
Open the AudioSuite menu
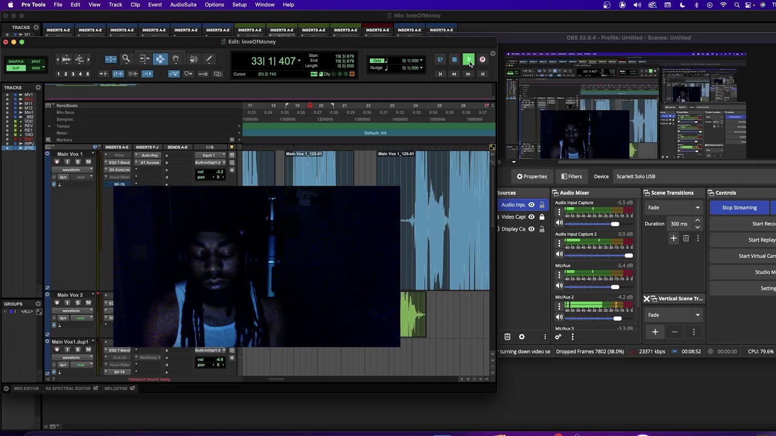click(183, 5)
